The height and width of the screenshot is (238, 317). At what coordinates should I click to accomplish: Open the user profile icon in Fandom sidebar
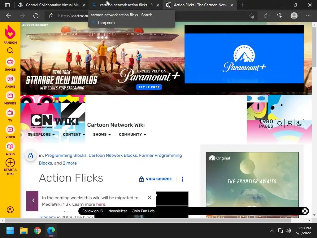coord(10,210)
